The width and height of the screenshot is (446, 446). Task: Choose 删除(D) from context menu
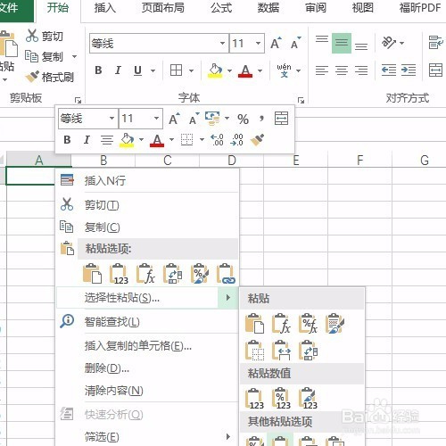[x=147, y=368]
